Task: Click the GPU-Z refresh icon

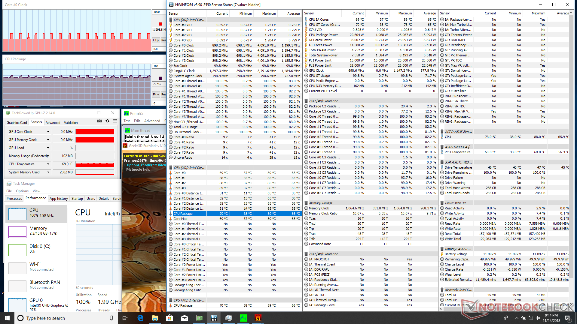Action: pyautogui.click(x=107, y=121)
